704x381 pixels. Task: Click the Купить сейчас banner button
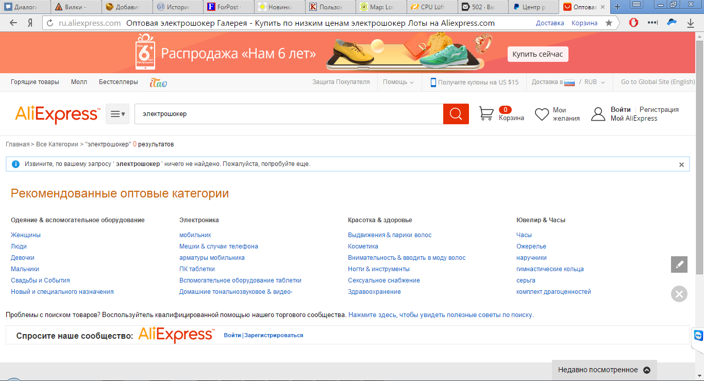point(538,54)
